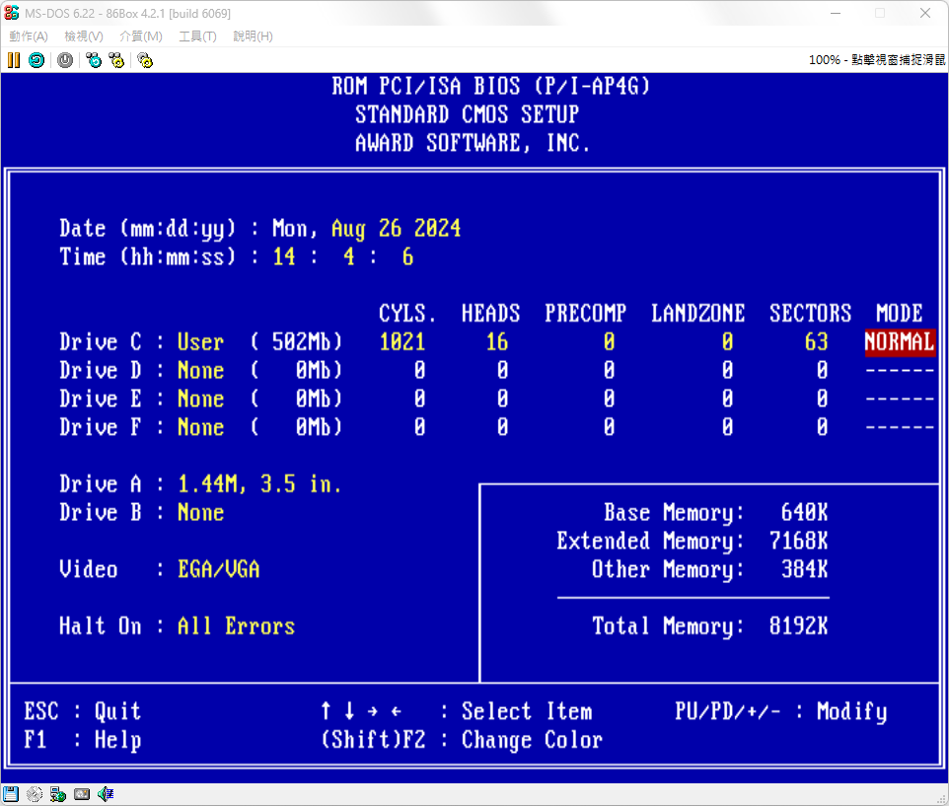The width and height of the screenshot is (949, 806).
Task: Click the Drive C User type value
Action: [x=200, y=342]
